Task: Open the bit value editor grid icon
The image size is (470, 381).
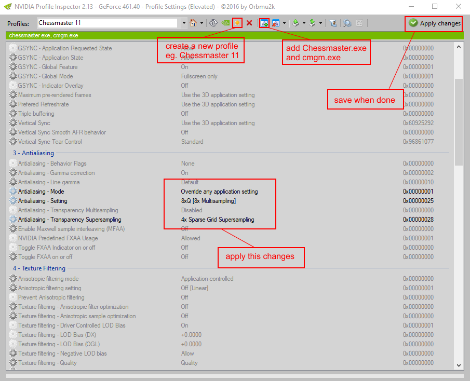Action: [359, 23]
